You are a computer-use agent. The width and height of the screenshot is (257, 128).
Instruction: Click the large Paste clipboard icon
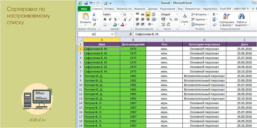click(85, 16)
